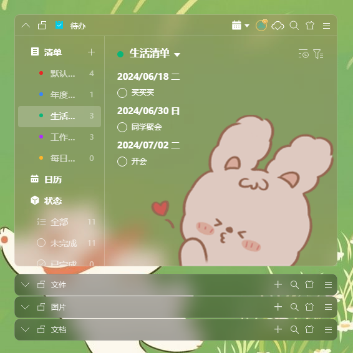Open the 买买买 task text
The height and width of the screenshot is (353, 353).
(143, 93)
